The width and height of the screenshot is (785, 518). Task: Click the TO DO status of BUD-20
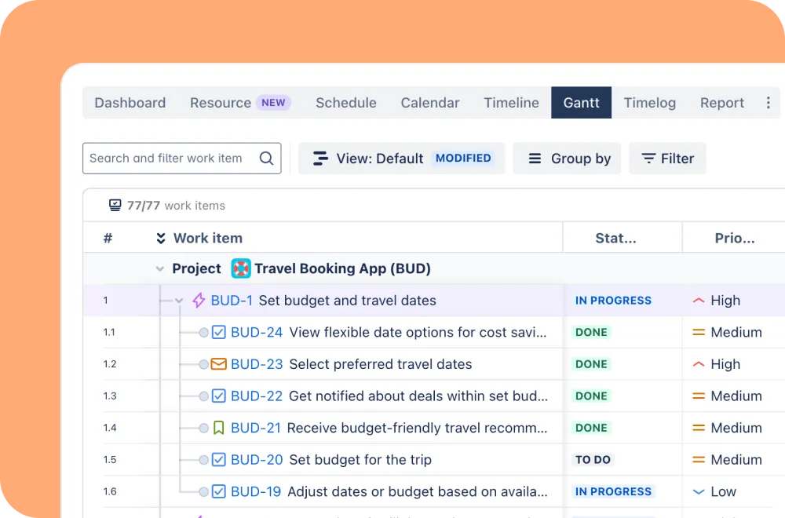tap(593, 459)
